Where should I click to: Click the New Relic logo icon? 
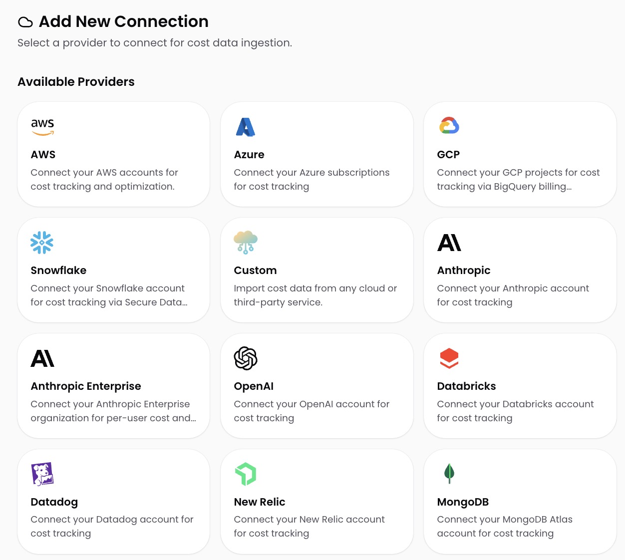click(246, 474)
